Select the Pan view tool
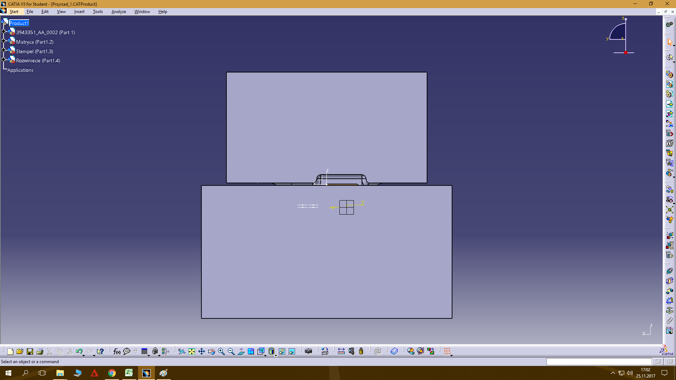676x380 pixels. click(201, 351)
